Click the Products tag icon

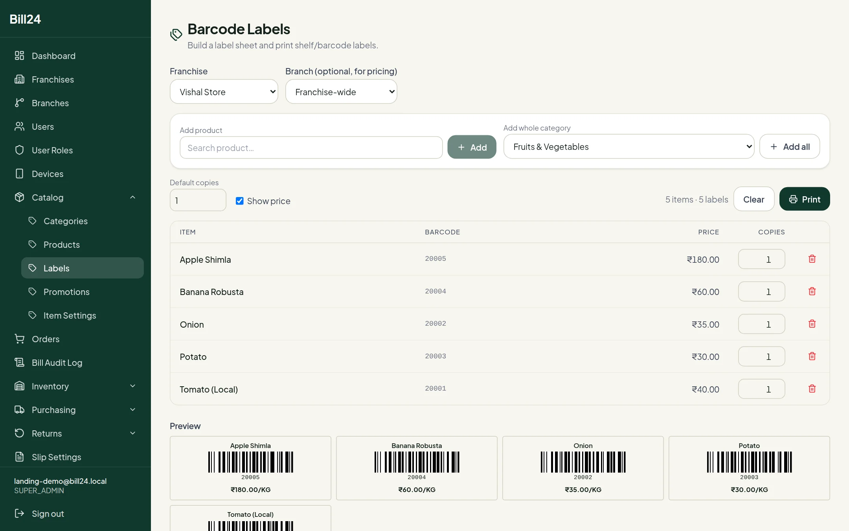[x=33, y=244]
